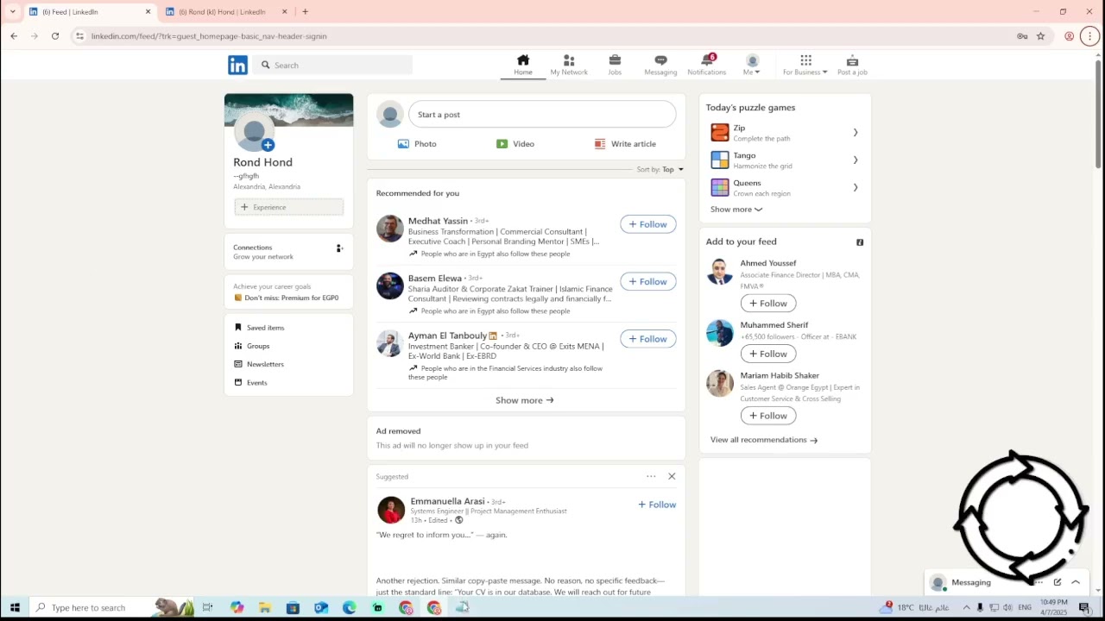This screenshot has height=621, width=1105.
Task: Expand the For Business menu
Action: (805, 65)
